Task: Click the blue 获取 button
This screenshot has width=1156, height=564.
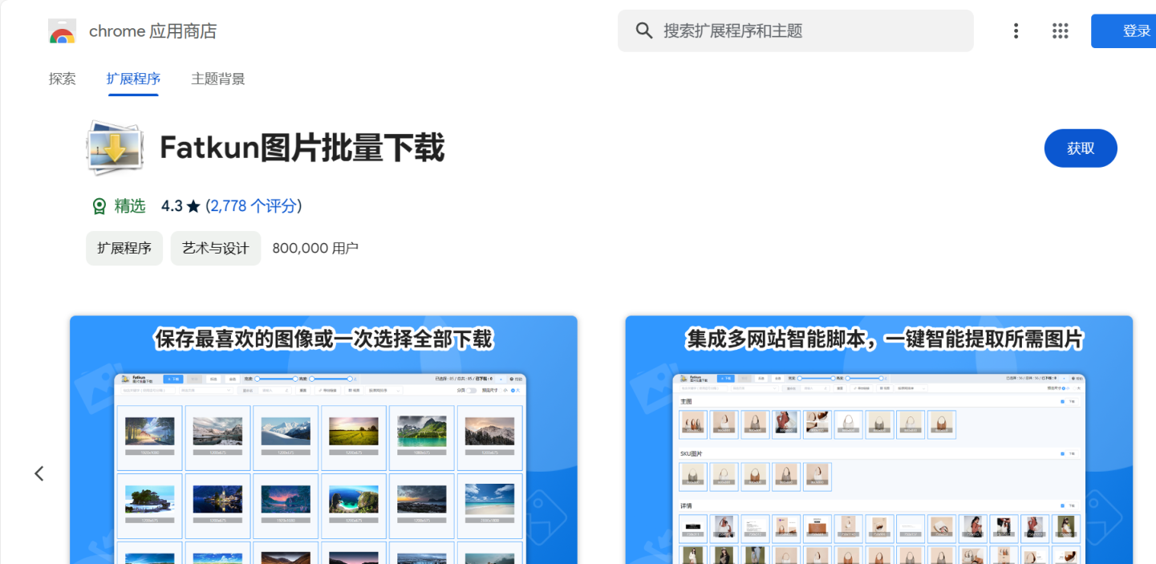Action: tap(1081, 148)
